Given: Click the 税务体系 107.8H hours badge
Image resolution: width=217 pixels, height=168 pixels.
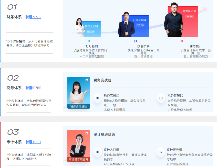Looking at the screenshot, I should 33,88.
